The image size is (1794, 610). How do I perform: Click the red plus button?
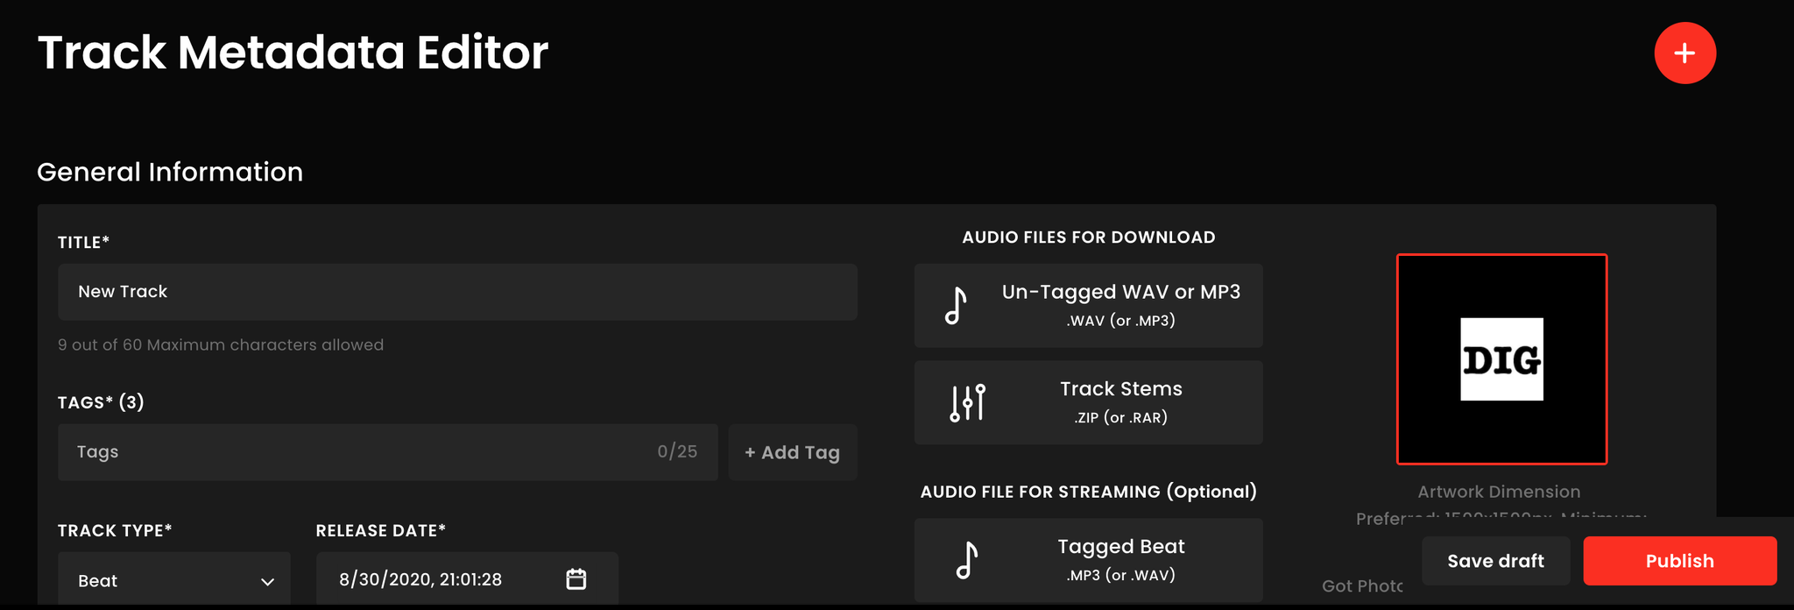point(1685,53)
